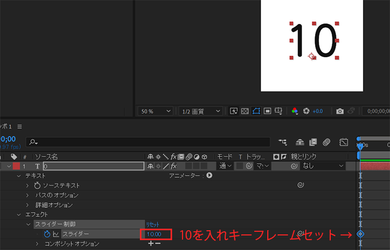Toggle the blue スライダー stopwatch
The height and width of the screenshot is (250, 390).
click(x=47, y=234)
